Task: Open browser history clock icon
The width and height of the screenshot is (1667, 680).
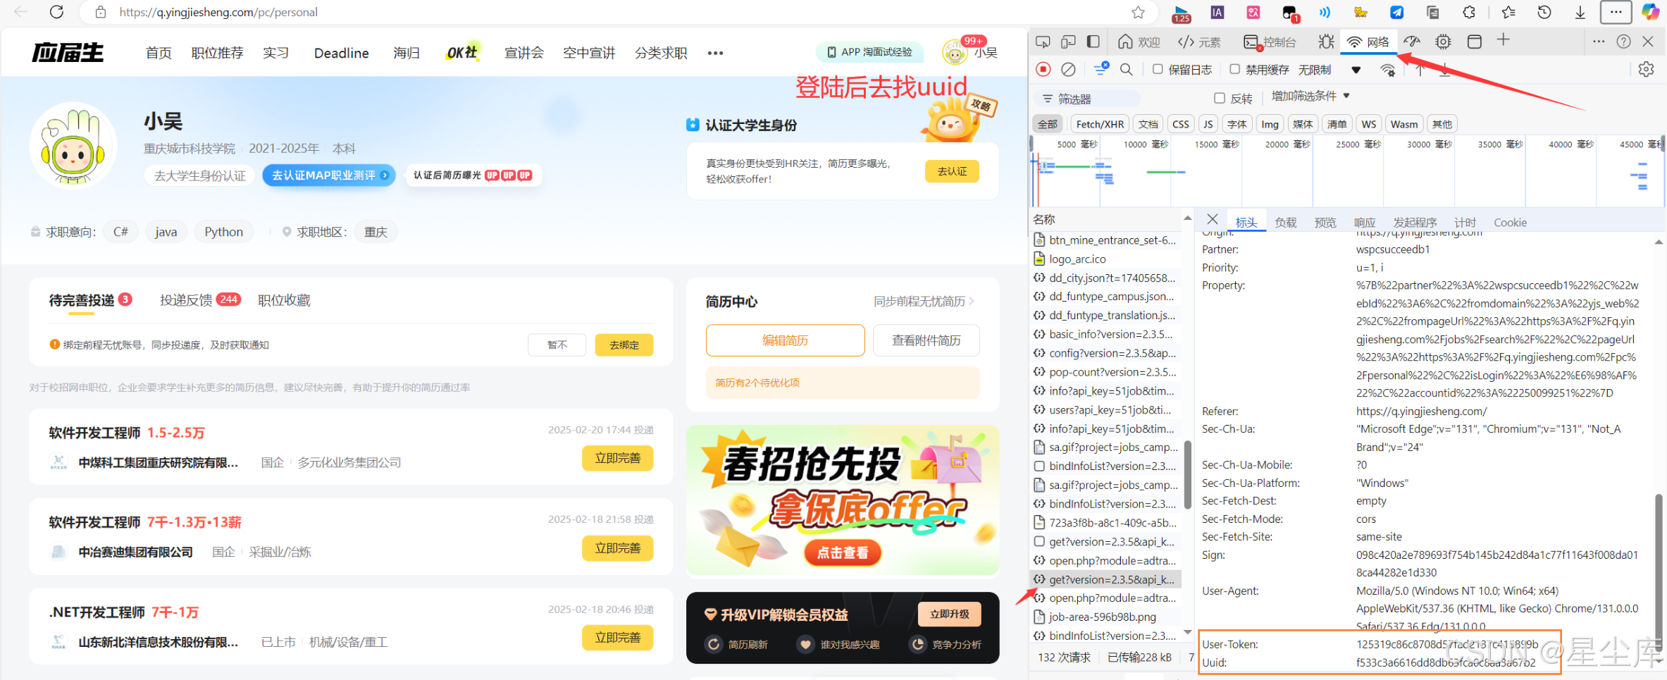Action: click(x=1544, y=12)
